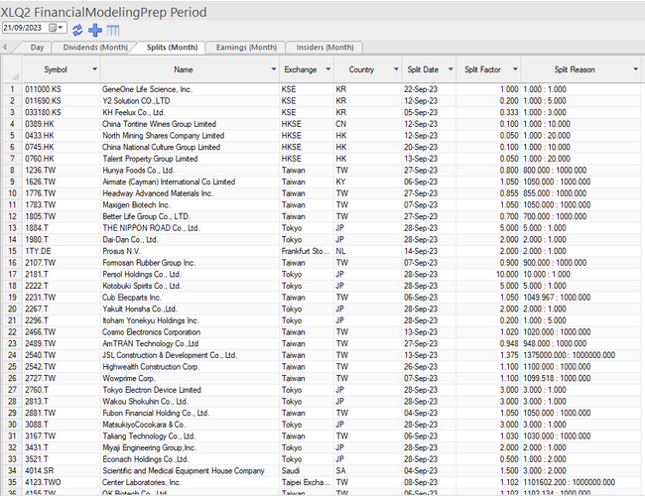Sort by the Split Reason column header
This screenshot has height=496, width=645.
575,69
